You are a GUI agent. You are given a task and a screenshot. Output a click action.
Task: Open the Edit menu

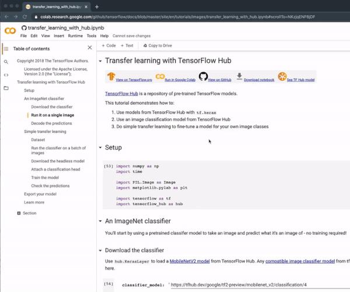click(x=34, y=36)
